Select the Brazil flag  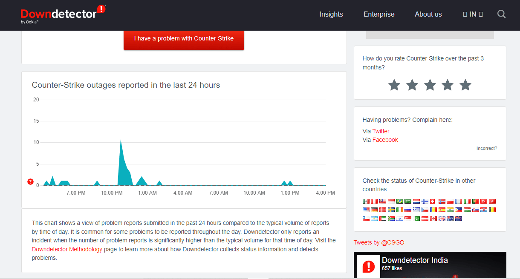click(x=400, y=201)
